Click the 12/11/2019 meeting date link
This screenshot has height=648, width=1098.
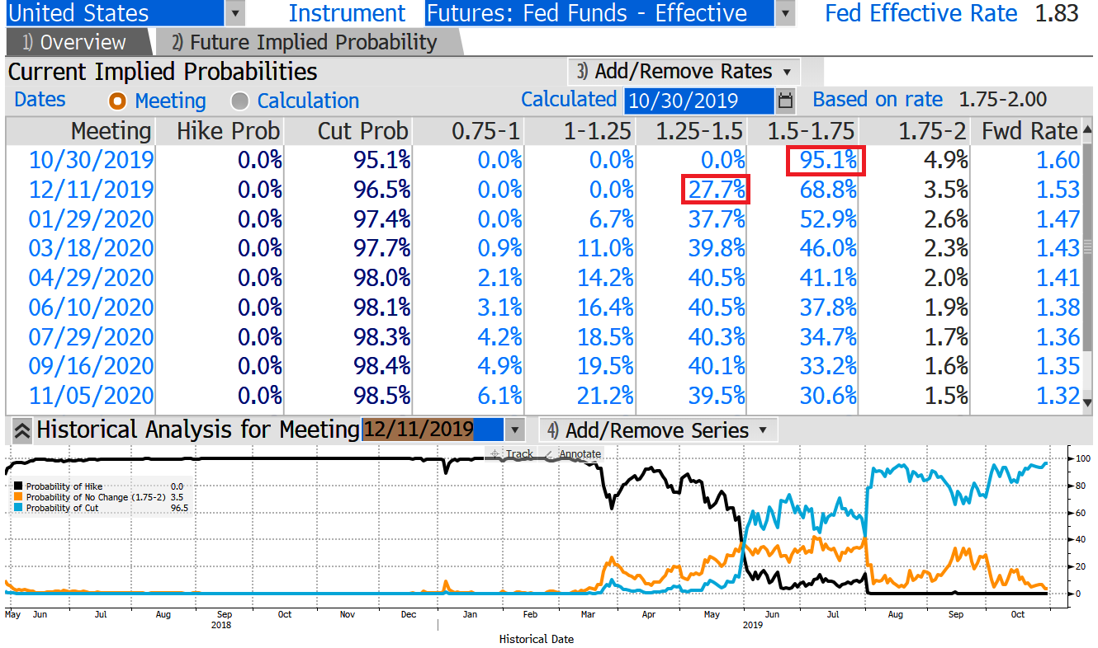(91, 190)
